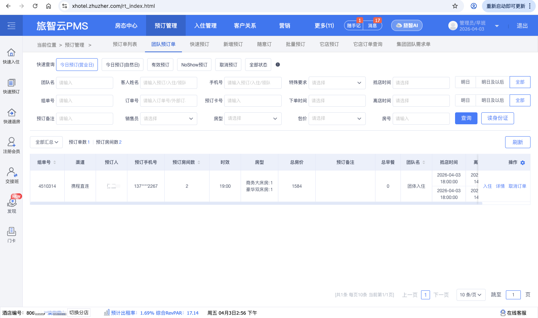This screenshot has width=538, height=318.
Task: Reload the page with the browser refresh icon
Action: 35,6
